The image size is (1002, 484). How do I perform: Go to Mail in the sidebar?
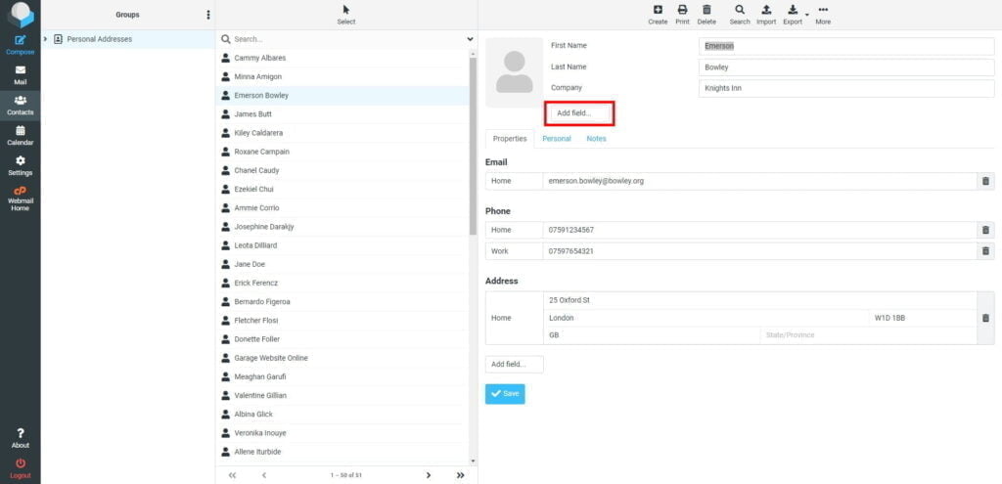coord(20,75)
